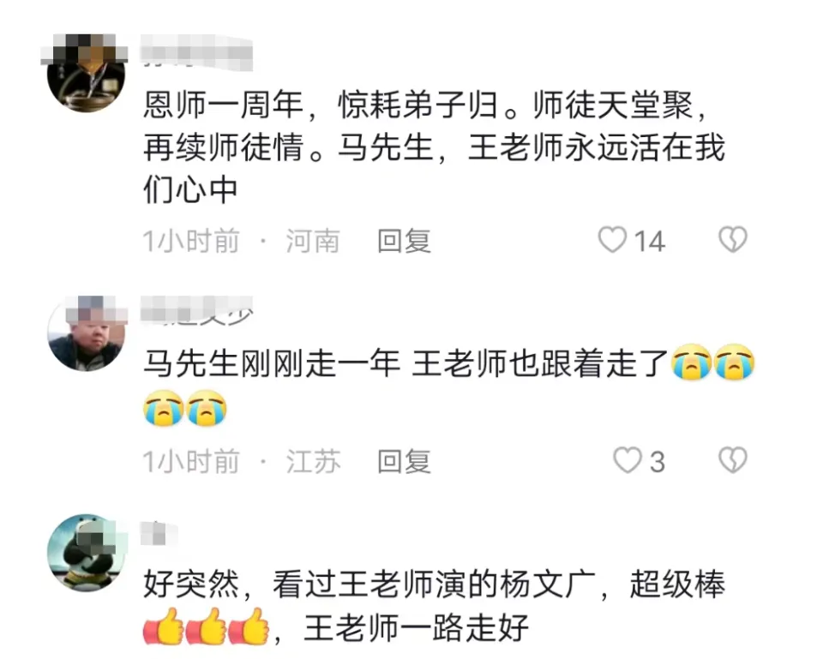
Task: Reply to the Henan comment via 回复
Action: click(404, 242)
